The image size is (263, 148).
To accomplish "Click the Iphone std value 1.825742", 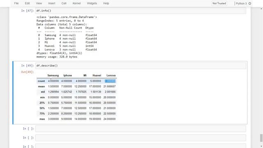I will [67, 92].
